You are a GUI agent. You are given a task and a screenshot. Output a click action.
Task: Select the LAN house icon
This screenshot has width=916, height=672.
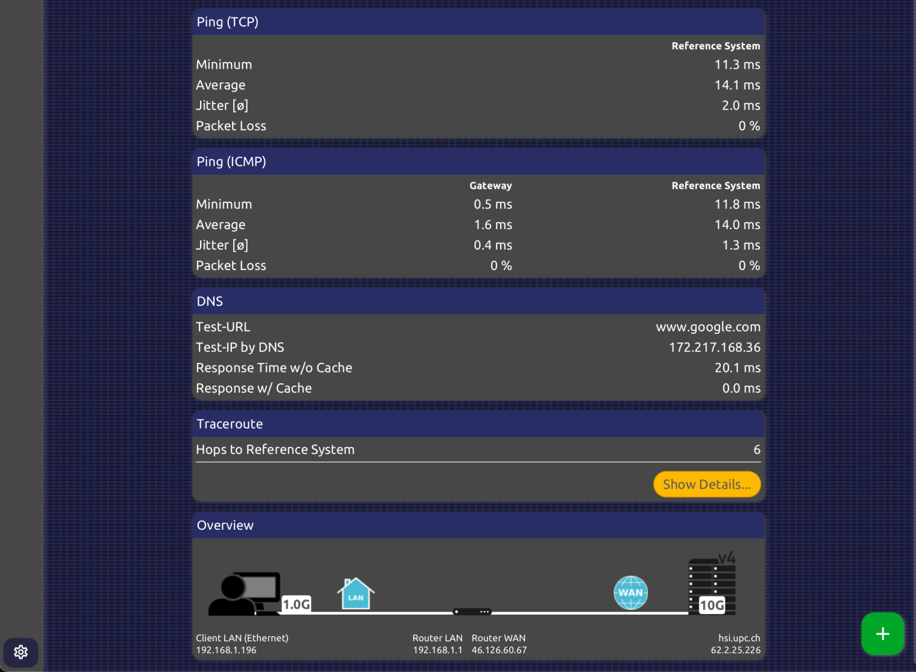coord(356,594)
